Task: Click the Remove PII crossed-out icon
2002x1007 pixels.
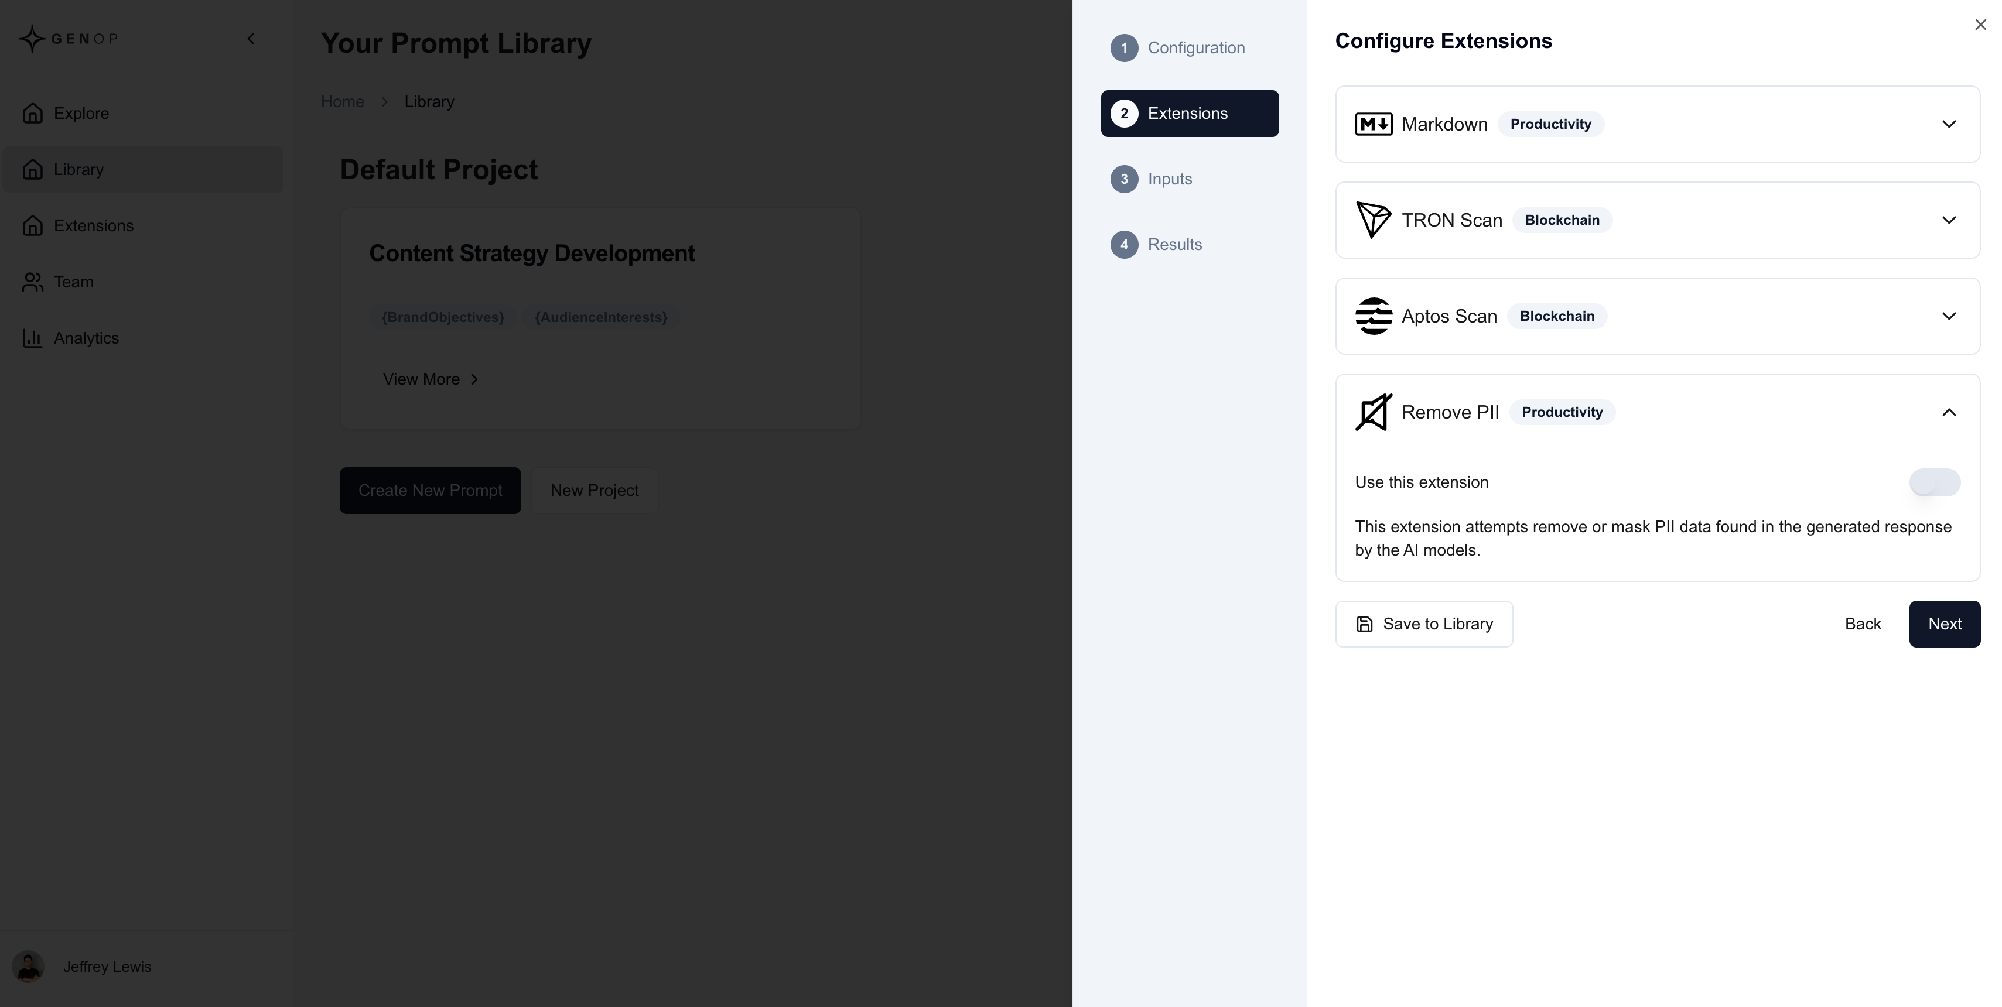Action: click(x=1374, y=412)
